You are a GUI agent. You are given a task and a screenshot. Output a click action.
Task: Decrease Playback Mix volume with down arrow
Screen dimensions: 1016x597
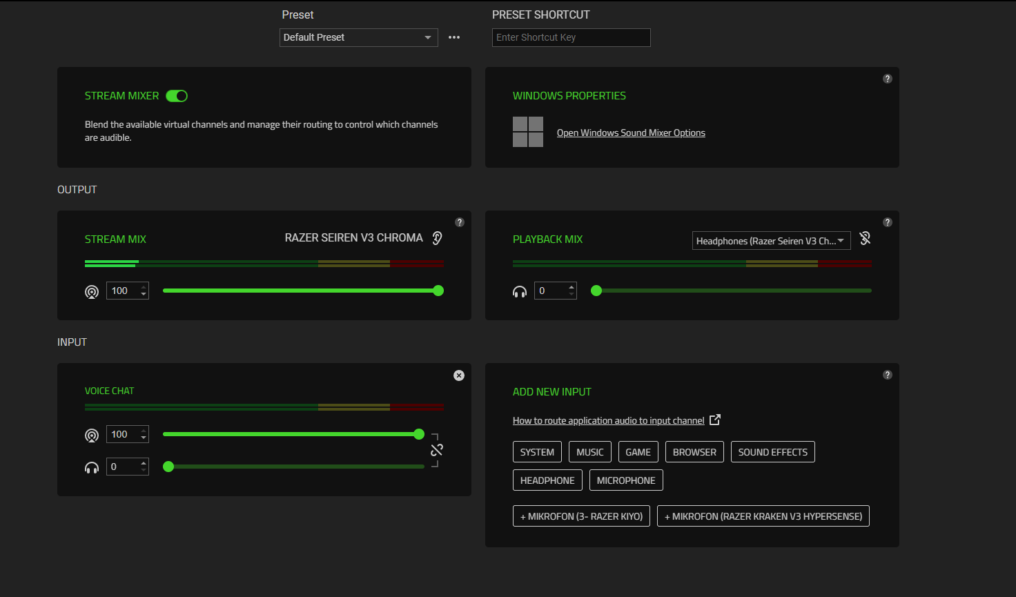tap(571, 295)
